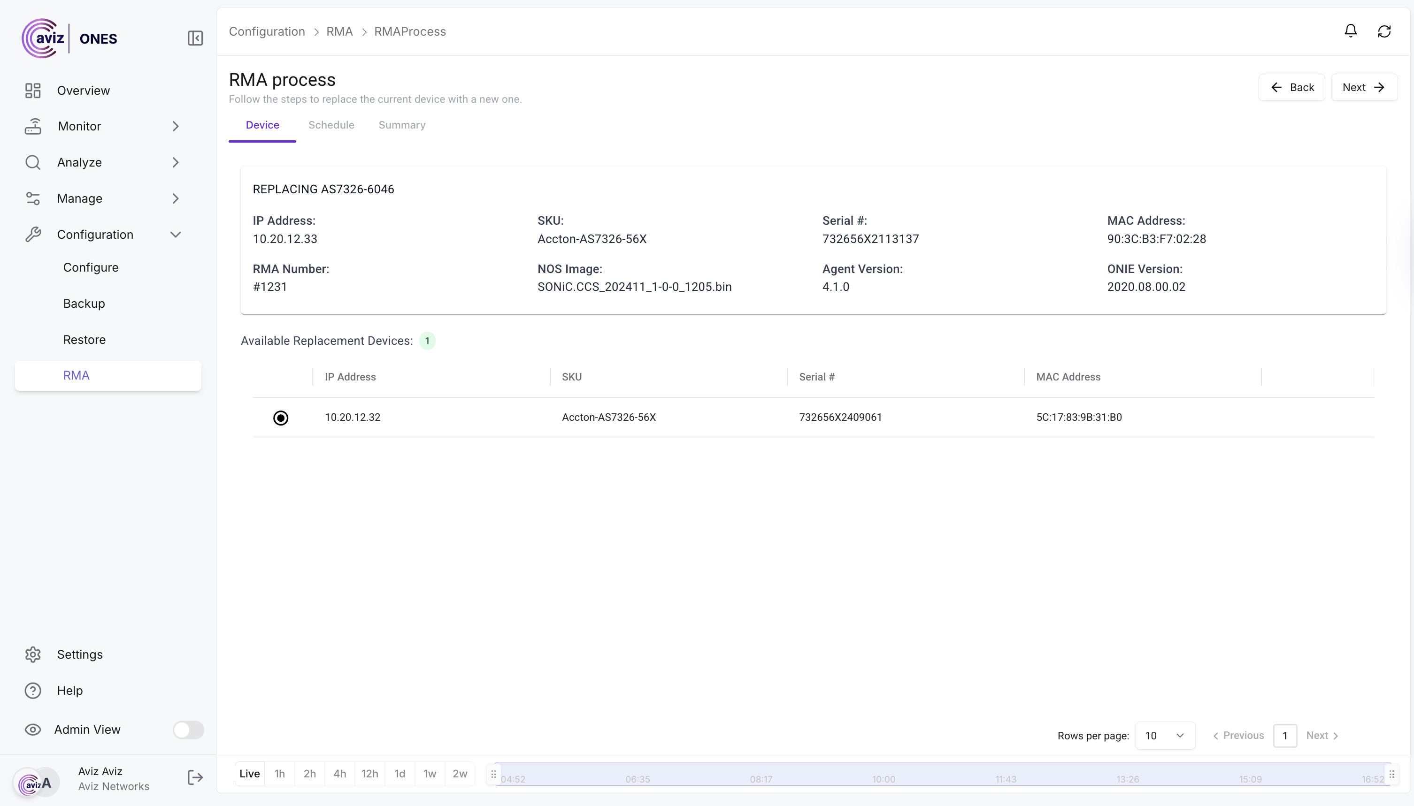
Task: Toggle the Admin View switch
Action: [x=188, y=730]
